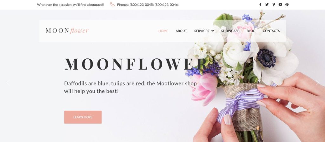Select the Home menu item
The image size is (325, 142).
[163, 31]
